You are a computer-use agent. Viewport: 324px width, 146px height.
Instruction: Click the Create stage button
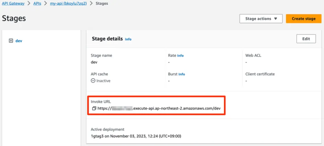pyautogui.click(x=303, y=19)
